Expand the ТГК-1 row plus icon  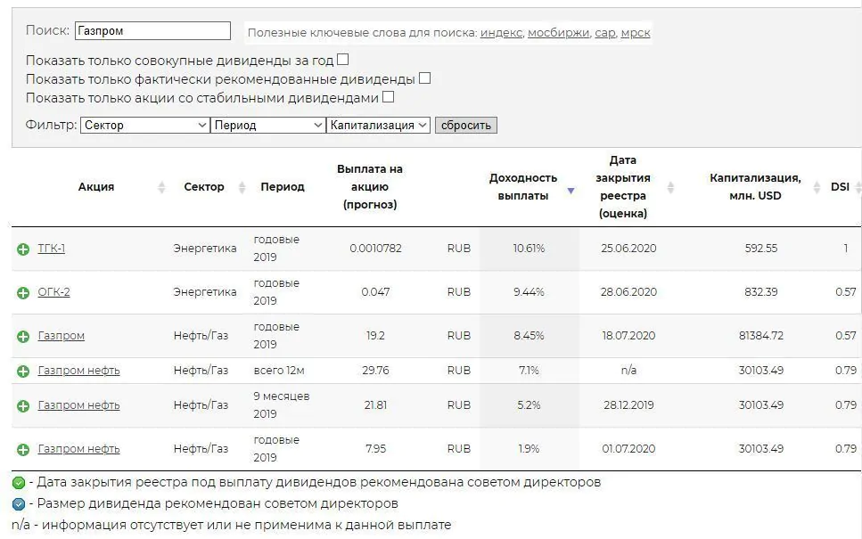point(23,249)
